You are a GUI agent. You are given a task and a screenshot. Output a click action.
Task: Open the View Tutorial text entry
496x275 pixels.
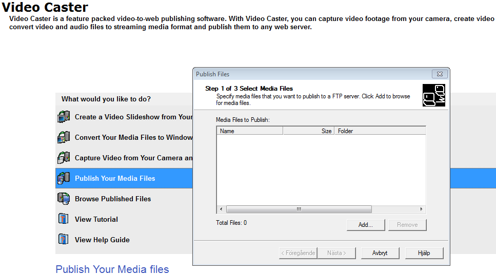pyautogui.click(x=96, y=219)
